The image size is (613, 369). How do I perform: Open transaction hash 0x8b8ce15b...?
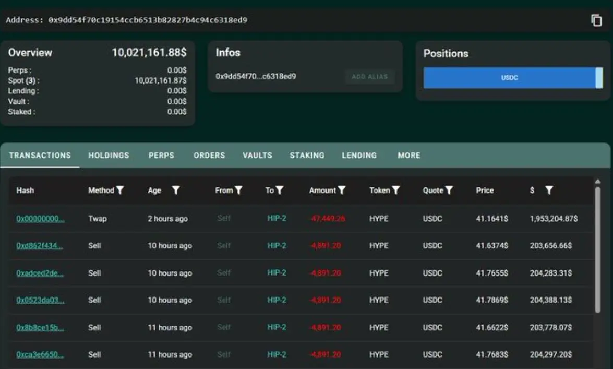pyautogui.click(x=40, y=328)
